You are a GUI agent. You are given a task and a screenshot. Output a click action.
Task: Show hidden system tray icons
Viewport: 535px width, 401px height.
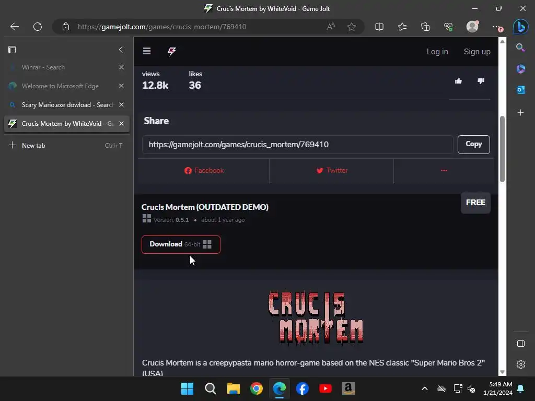pyautogui.click(x=425, y=388)
